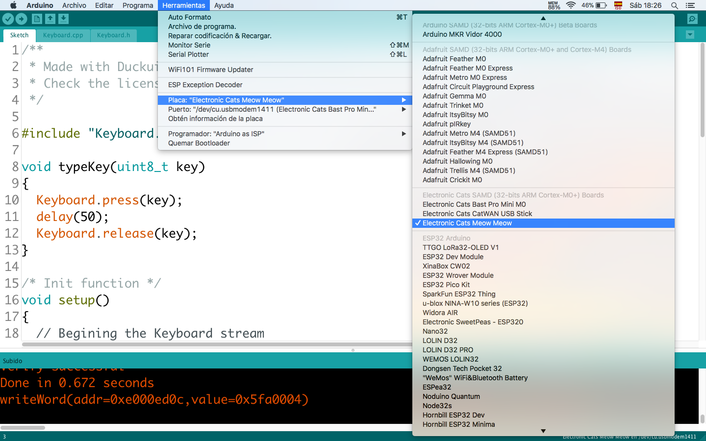
Task: Click the board list scroll-down arrow
Action: (x=543, y=431)
